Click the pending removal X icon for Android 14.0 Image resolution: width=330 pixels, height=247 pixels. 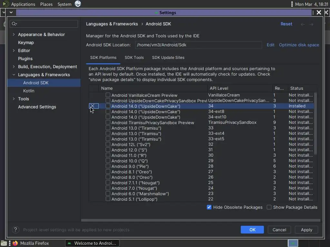92,106
